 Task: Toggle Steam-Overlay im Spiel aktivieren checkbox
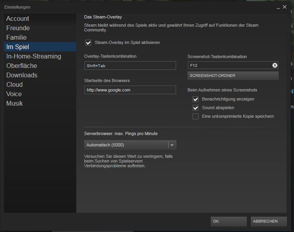(88, 43)
